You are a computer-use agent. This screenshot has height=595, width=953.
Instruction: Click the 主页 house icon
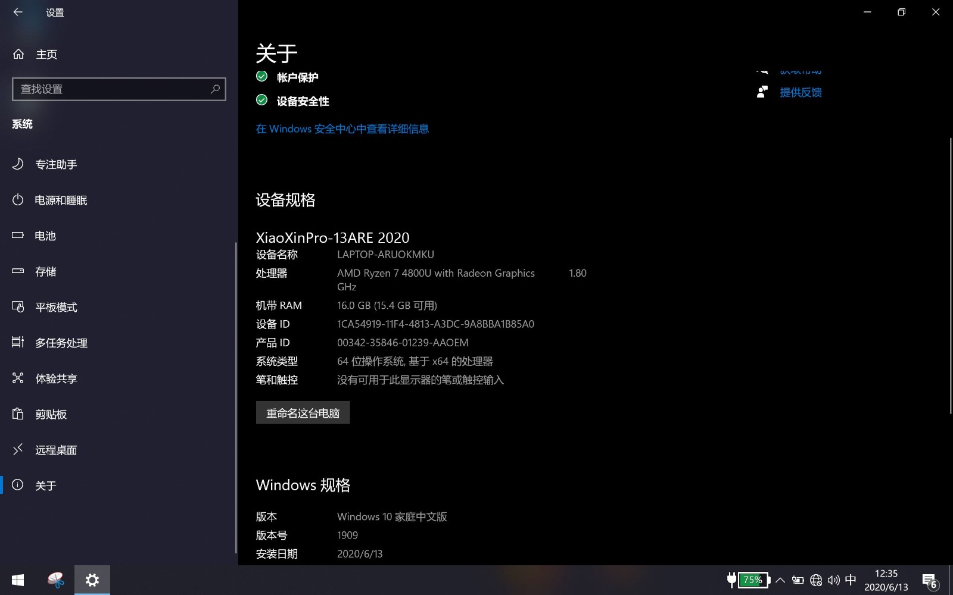(18, 54)
